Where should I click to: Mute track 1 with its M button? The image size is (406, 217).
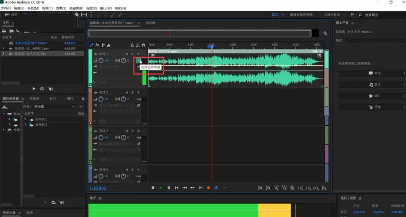(x=127, y=54)
